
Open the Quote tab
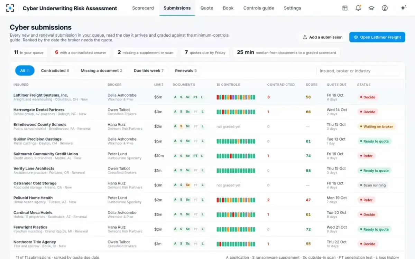coord(207,8)
